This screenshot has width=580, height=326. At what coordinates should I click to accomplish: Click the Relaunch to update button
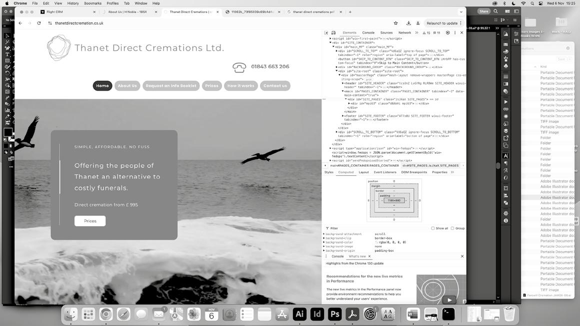(x=444, y=23)
